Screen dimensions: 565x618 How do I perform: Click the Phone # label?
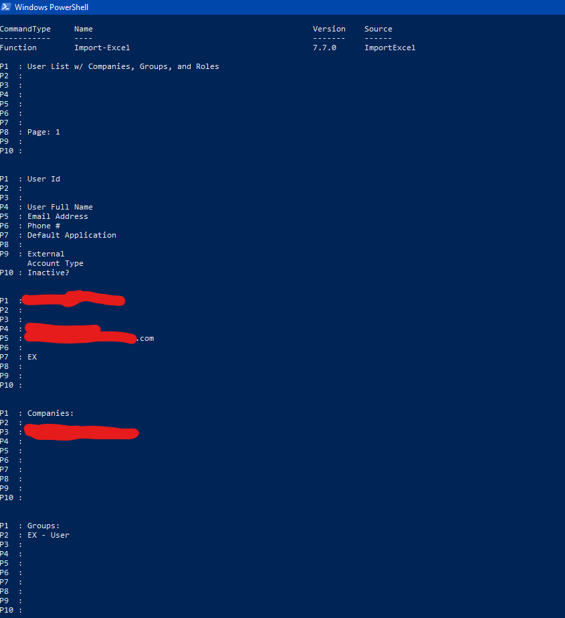click(43, 226)
